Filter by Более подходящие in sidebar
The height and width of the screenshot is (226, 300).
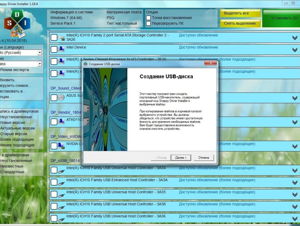[x=17, y=140]
